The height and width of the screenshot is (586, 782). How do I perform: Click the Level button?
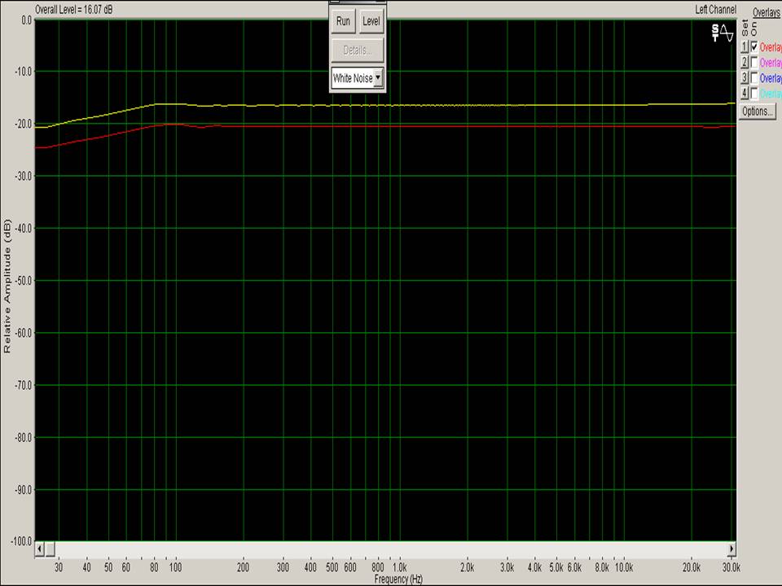point(371,21)
